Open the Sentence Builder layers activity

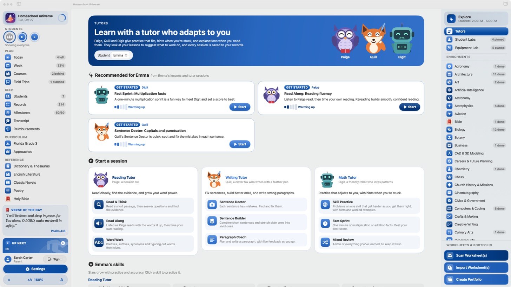click(x=256, y=222)
